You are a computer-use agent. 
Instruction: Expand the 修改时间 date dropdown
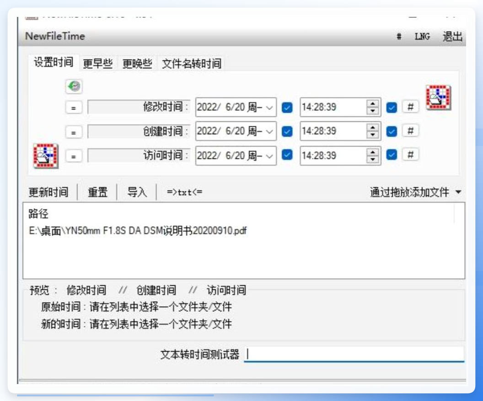click(x=269, y=108)
